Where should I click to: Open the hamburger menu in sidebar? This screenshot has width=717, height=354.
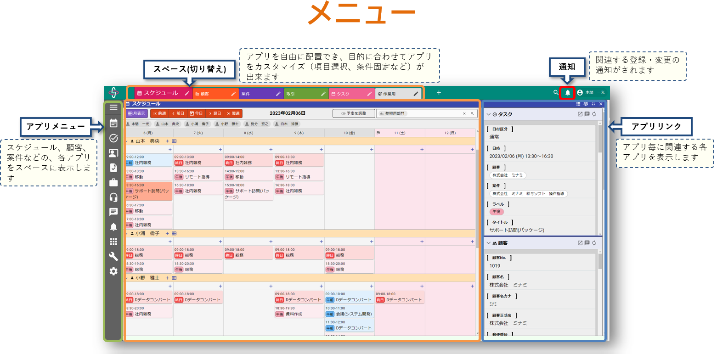click(x=113, y=107)
